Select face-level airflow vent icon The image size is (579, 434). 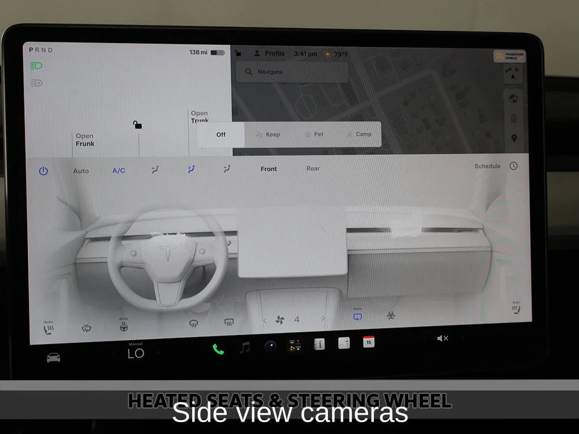tap(191, 170)
